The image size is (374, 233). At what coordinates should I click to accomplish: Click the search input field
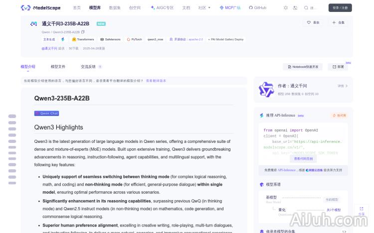point(314,8)
